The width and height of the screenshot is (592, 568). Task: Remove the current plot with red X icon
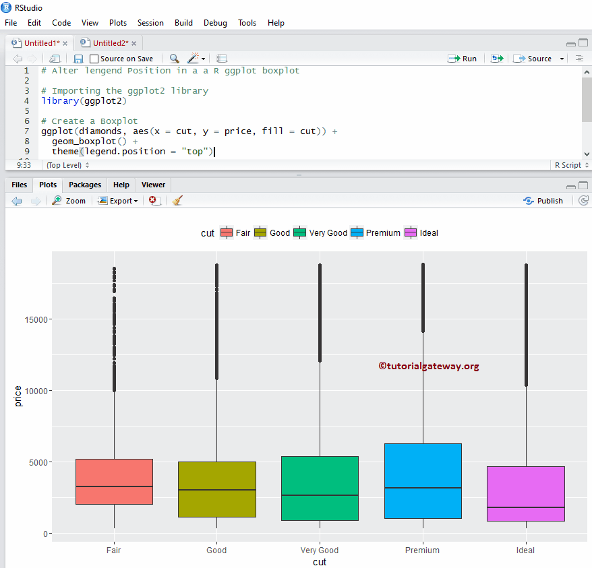(154, 201)
